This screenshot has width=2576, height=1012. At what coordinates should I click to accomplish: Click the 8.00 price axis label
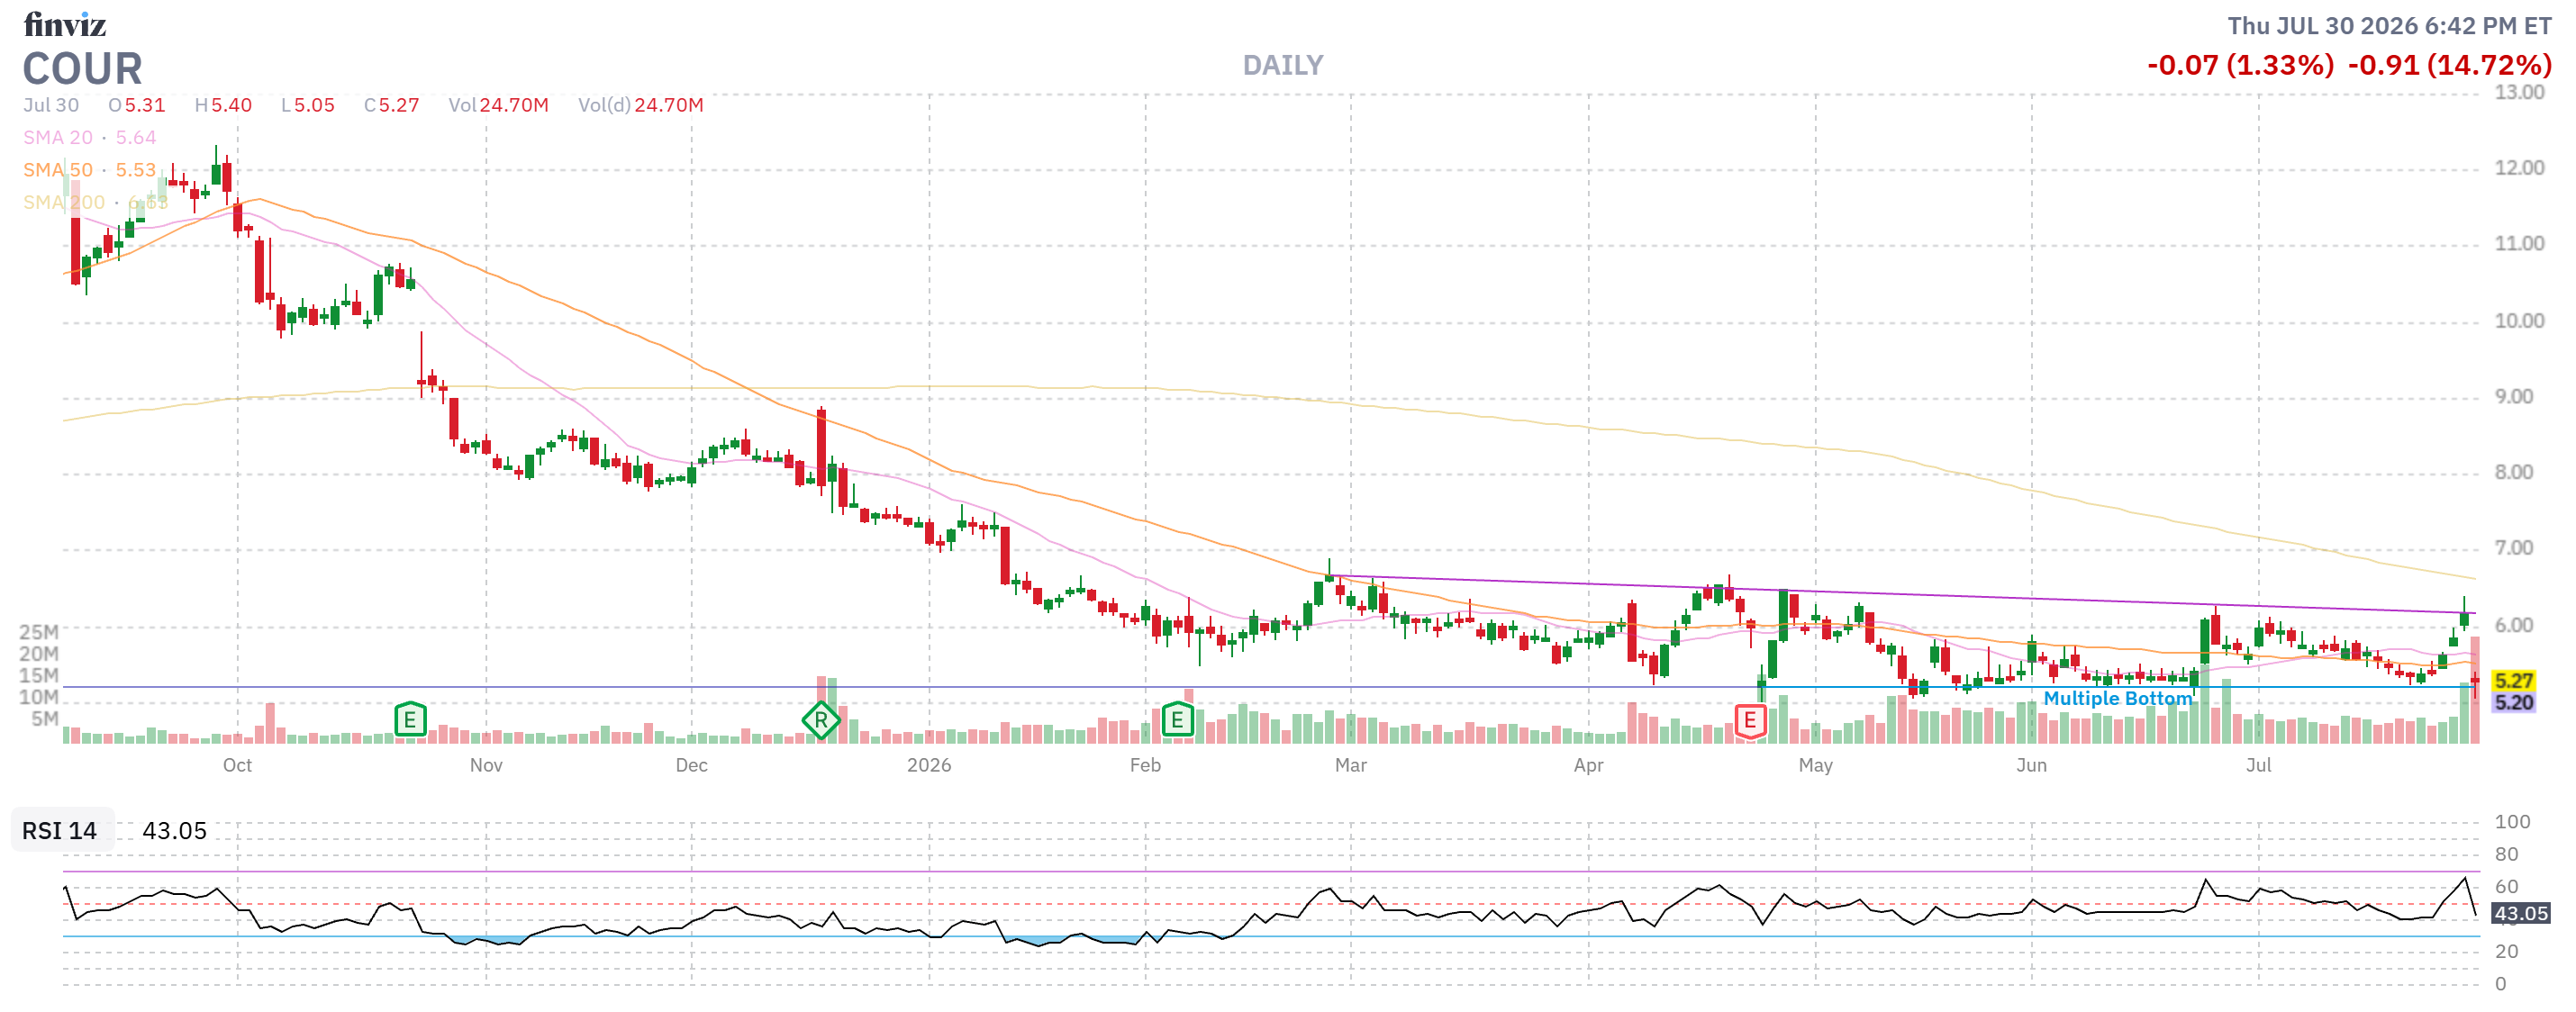(2513, 472)
